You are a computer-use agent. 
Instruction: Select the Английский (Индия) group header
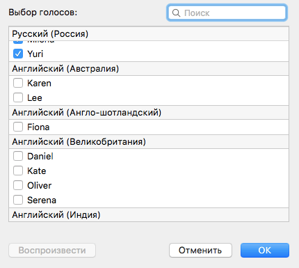point(149,214)
